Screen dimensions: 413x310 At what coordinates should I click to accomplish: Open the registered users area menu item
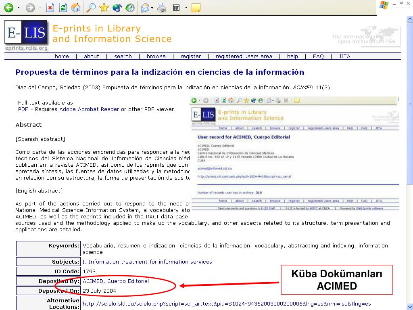[x=244, y=56]
